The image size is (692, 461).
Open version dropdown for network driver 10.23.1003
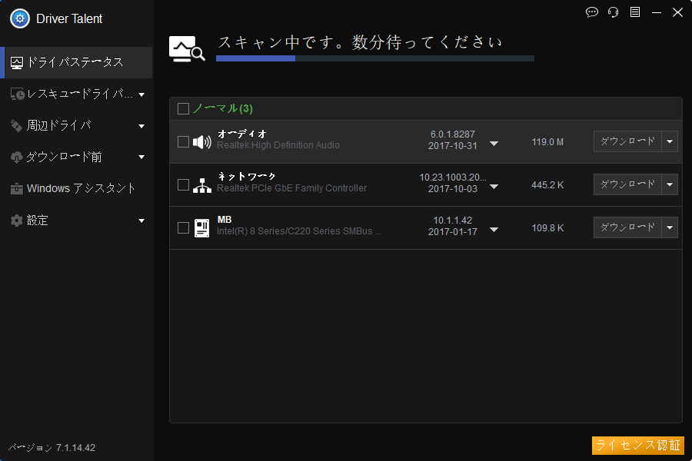click(494, 187)
